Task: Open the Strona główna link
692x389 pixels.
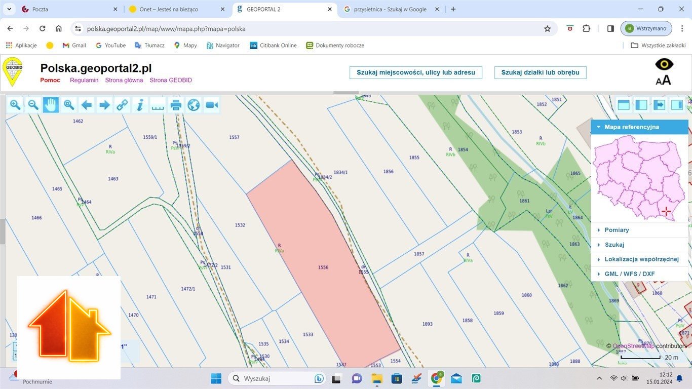Action: point(124,80)
